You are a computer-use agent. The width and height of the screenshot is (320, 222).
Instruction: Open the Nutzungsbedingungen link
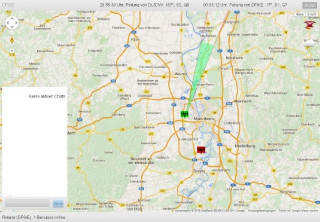point(261,211)
